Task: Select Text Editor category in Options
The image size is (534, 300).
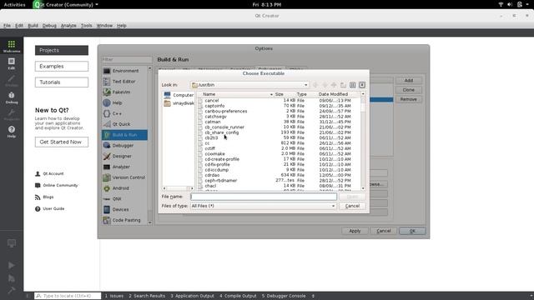Action: [124, 82]
